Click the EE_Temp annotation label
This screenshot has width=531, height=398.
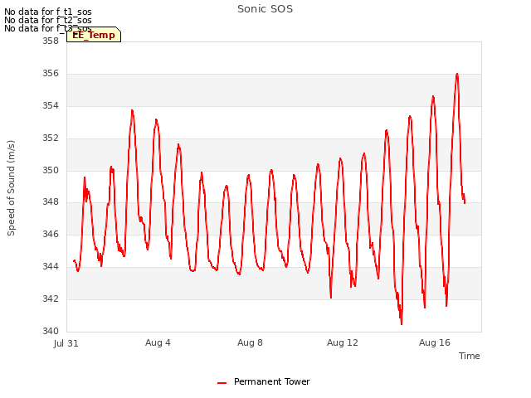point(94,35)
